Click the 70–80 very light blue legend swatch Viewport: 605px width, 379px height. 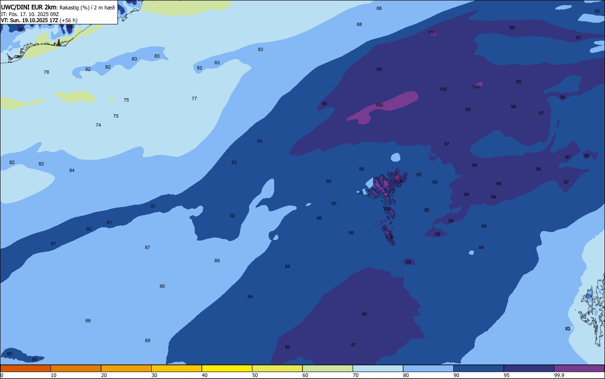click(x=378, y=368)
